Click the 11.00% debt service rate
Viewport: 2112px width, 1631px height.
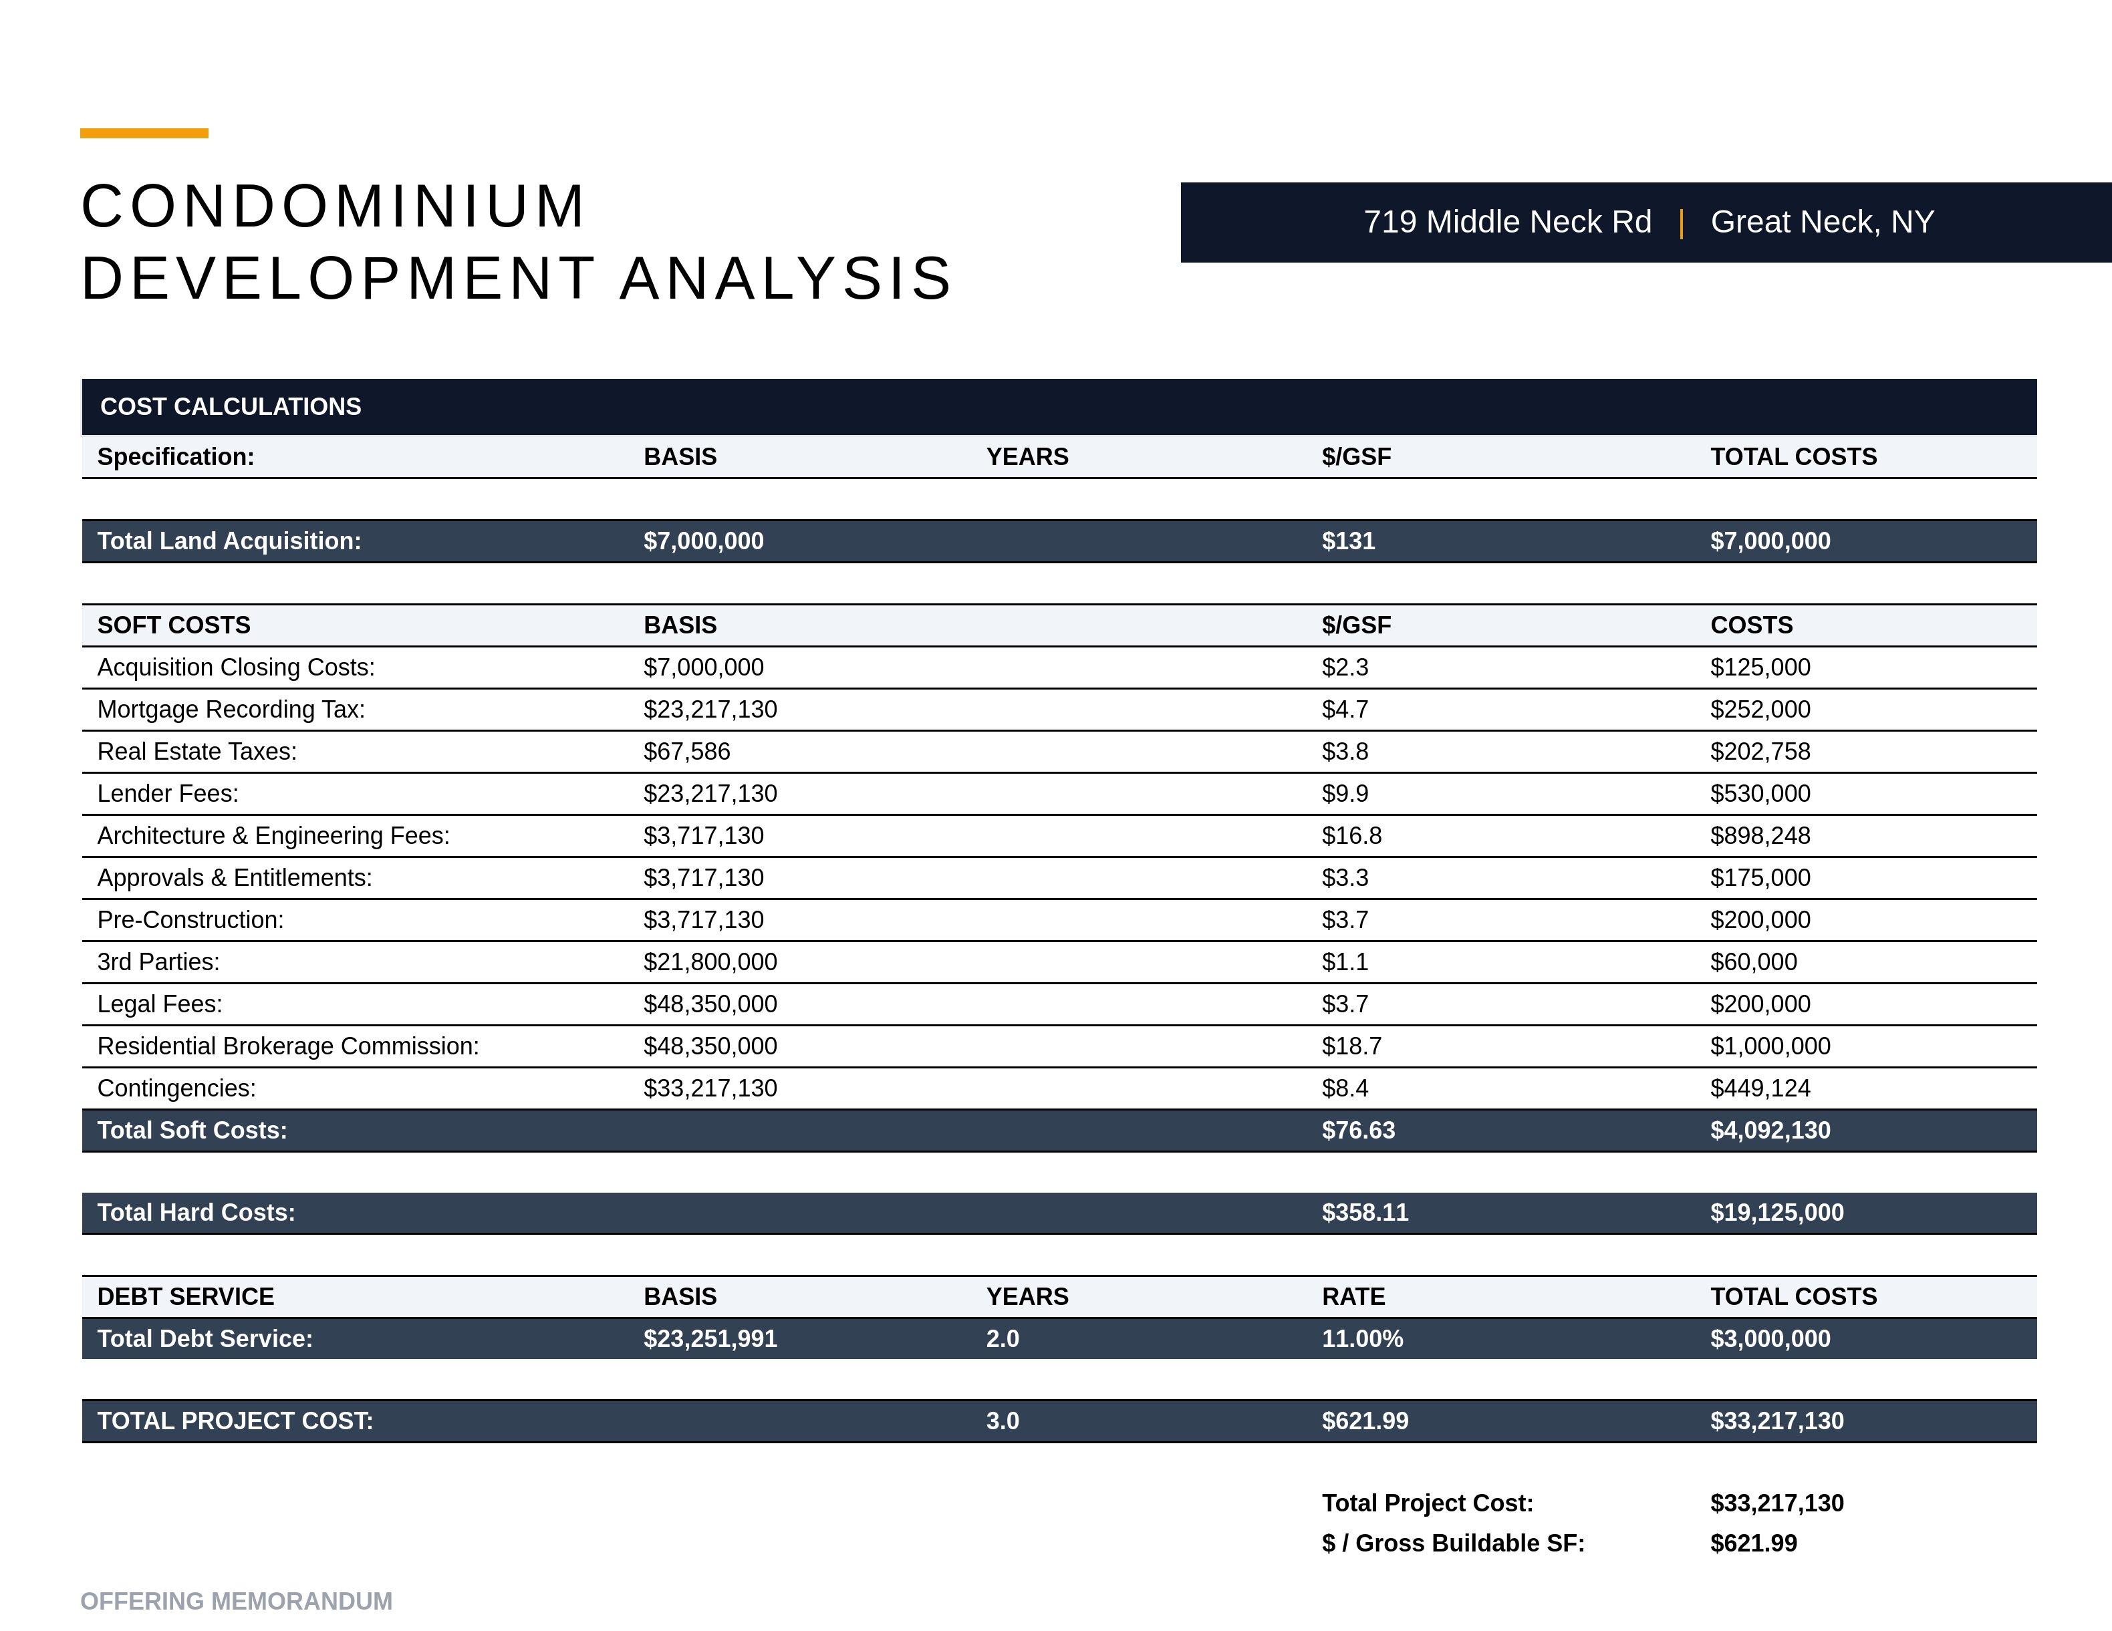[1361, 1339]
